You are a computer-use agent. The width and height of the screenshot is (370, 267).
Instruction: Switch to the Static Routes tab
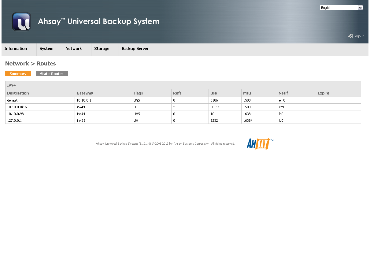pyautogui.click(x=52, y=74)
